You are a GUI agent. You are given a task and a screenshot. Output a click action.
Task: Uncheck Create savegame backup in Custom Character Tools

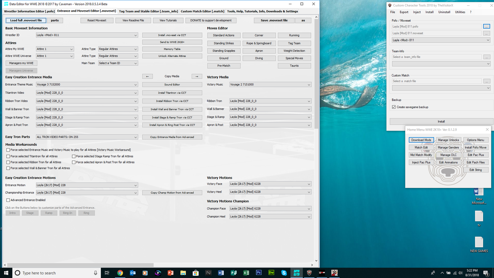[x=394, y=107]
